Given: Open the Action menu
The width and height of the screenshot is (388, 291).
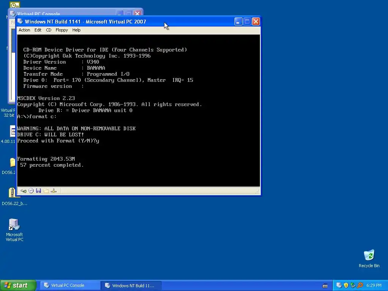Looking at the screenshot, I should [24, 30].
